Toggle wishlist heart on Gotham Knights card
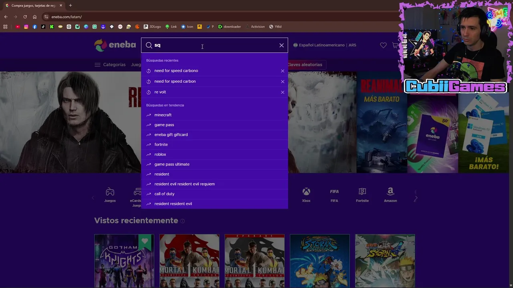 click(145, 241)
